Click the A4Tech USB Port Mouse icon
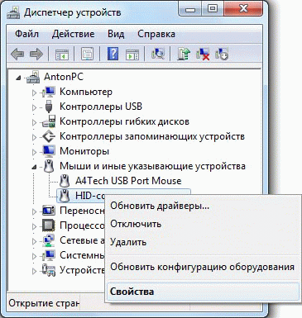Image resolution: width=302 pixels, height=318 pixels. (x=65, y=181)
